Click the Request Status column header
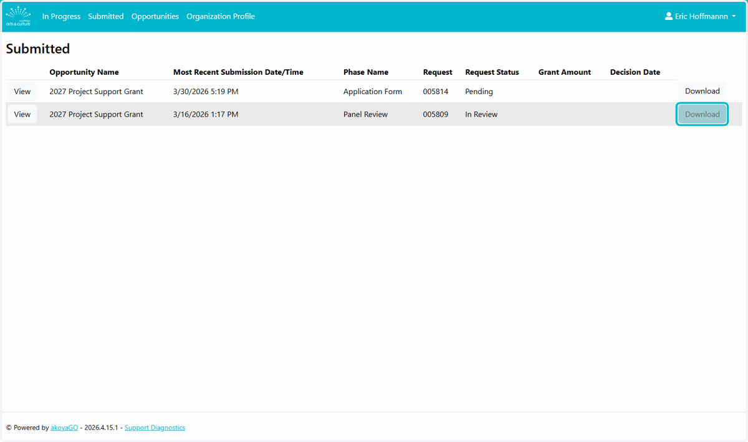The height and width of the screenshot is (442, 748). (492, 72)
